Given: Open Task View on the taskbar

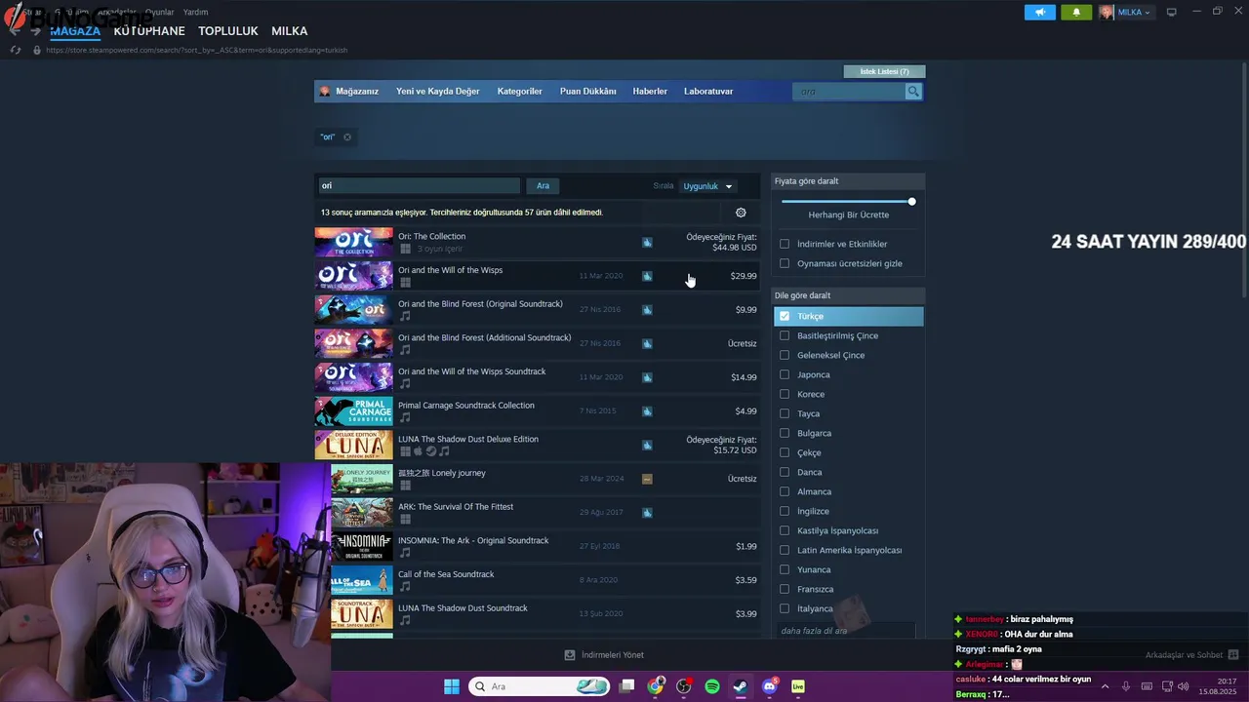Looking at the screenshot, I should coord(627,686).
